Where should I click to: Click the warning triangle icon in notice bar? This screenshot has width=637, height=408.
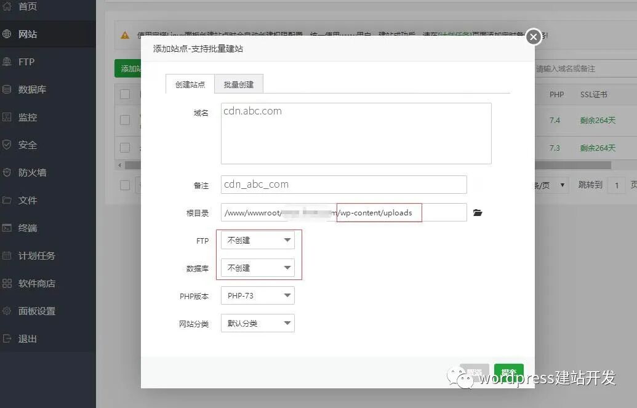pos(125,35)
